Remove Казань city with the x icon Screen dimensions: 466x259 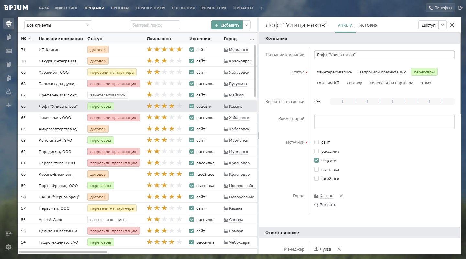click(341, 196)
